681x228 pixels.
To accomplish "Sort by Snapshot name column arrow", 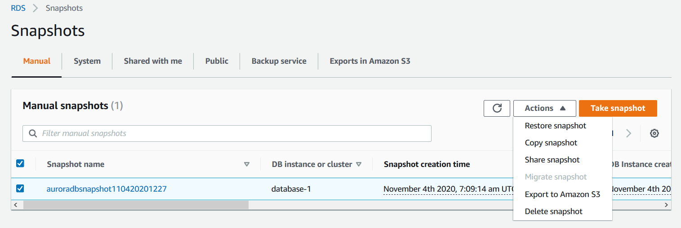I will pyautogui.click(x=246, y=164).
